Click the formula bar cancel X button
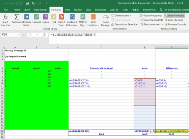Image resolution: width=189 pixels, height=139 pixels. [x=30, y=35]
